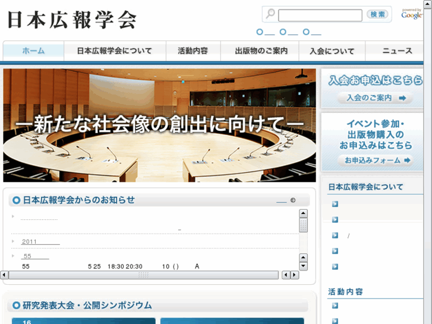Click the magnifying glass search icon
This screenshot has height=324, width=432.
270,13
